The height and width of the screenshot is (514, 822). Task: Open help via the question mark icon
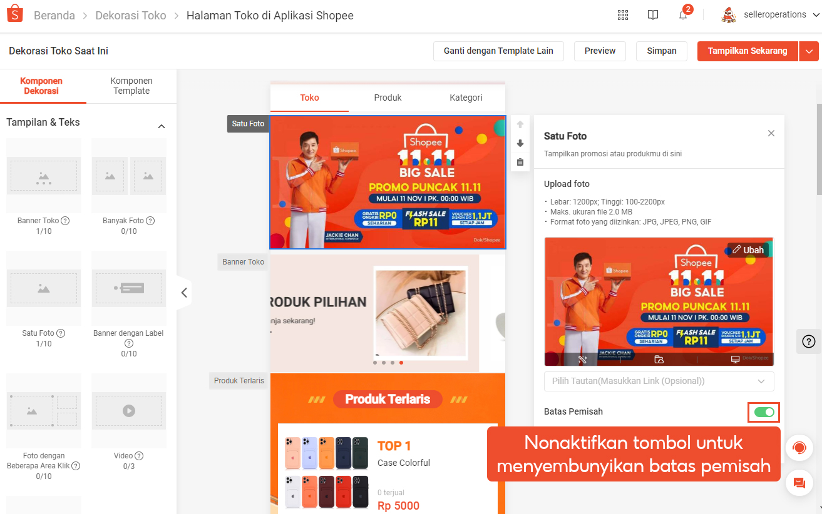pos(808,341)
